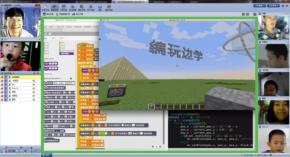Close the 伊更 video panel
290x157 pixels.
(x=288, y=14)
